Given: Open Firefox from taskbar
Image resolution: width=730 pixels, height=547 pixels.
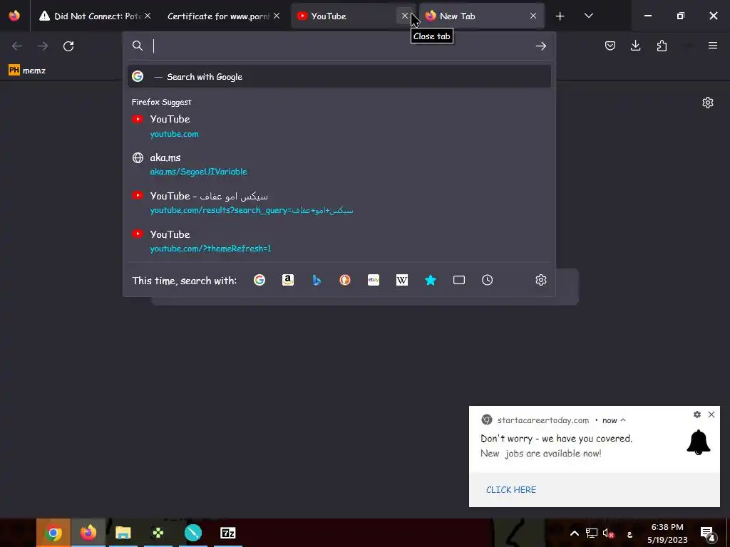Looking at the screenshot, I should pos(88,533).
